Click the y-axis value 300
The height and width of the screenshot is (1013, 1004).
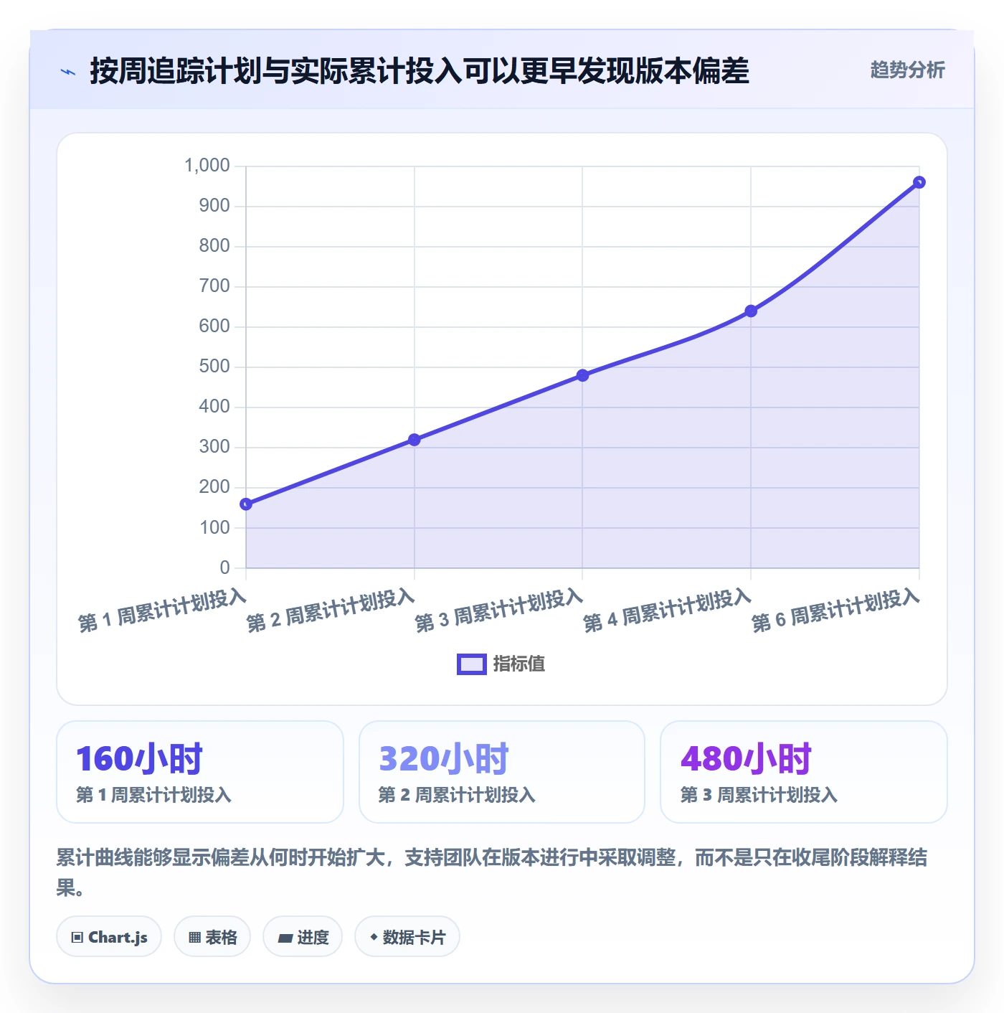tap(214, 447)
